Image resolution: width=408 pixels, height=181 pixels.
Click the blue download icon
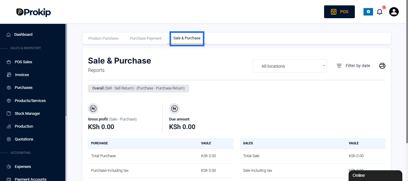[x=368, y=12]
